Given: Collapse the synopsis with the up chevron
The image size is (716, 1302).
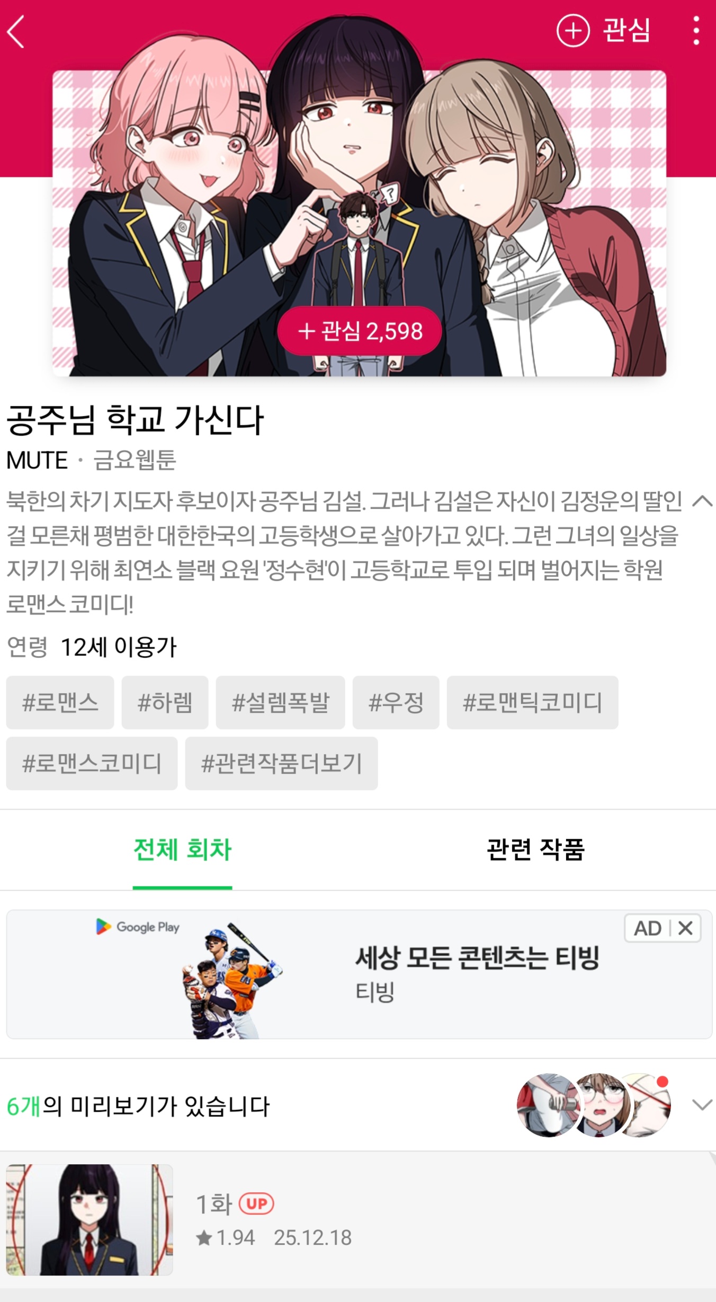Looking at the screenshot, I should [702, 501].
